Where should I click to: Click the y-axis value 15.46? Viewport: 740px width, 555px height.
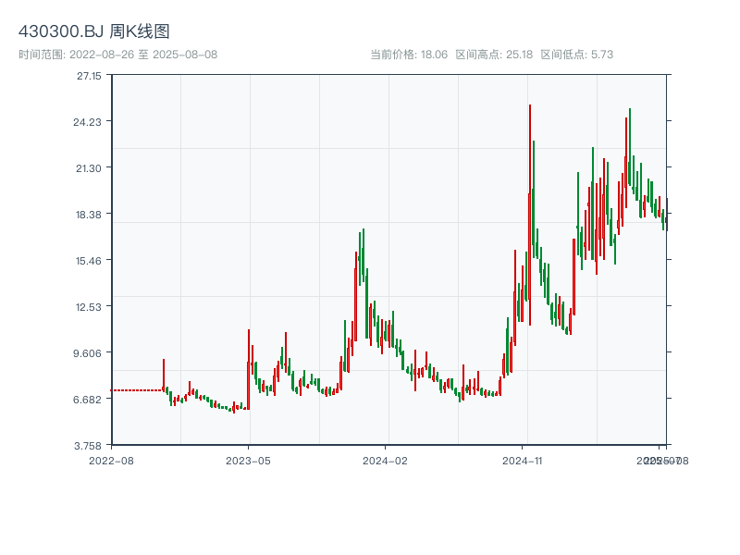pos(89,261)
